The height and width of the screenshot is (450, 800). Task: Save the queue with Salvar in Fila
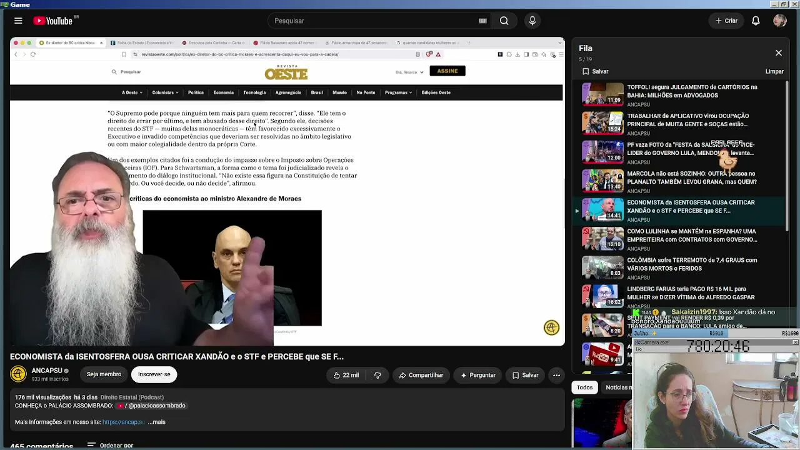click(595, 71)
